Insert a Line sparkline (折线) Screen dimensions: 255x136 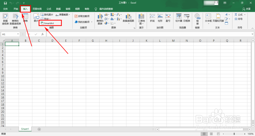[x=152, y=18]
